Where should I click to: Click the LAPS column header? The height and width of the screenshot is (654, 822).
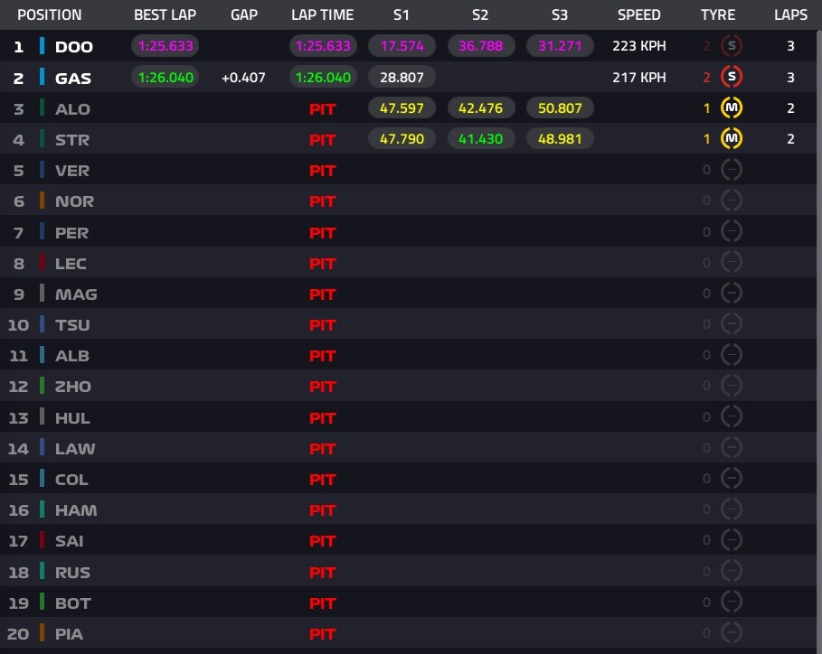coord(790,14)
